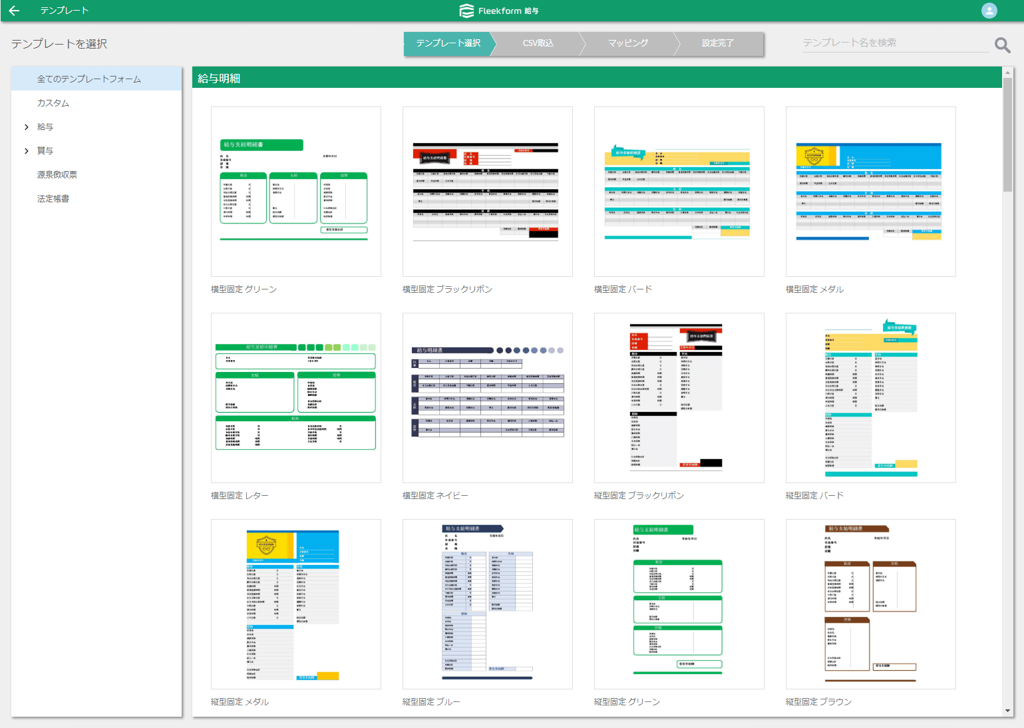The image size is (1024, 728).
Task: Pick the 横型固定 メダル template
Action: (x=870, y=192)
